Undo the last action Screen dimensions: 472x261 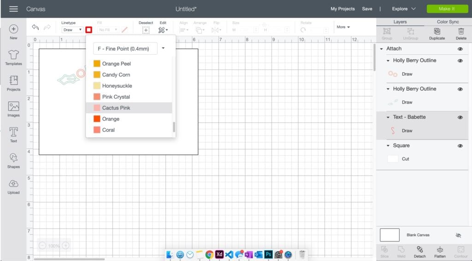pos(35,27)
